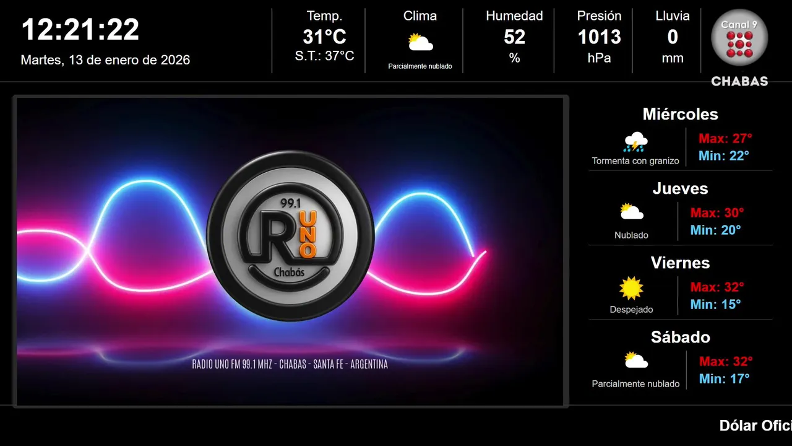792x446 pixels.
Task: Click Viernes Min: 15° value
Action: [716, 304]
